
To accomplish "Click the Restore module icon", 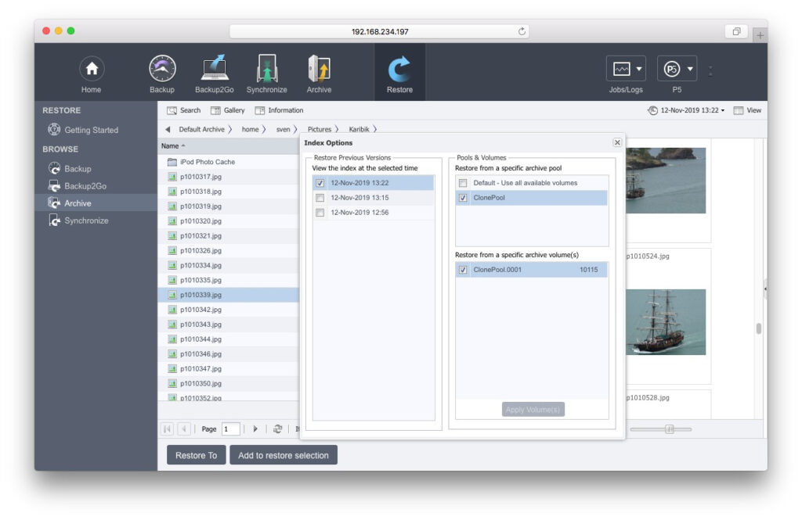I will pyautogui.click(x=399, y=70).
